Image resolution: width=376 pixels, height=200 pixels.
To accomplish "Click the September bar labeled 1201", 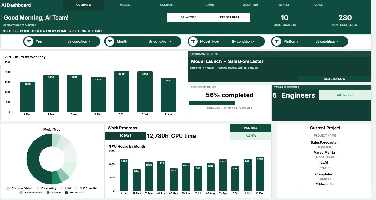I will [223, 175].
